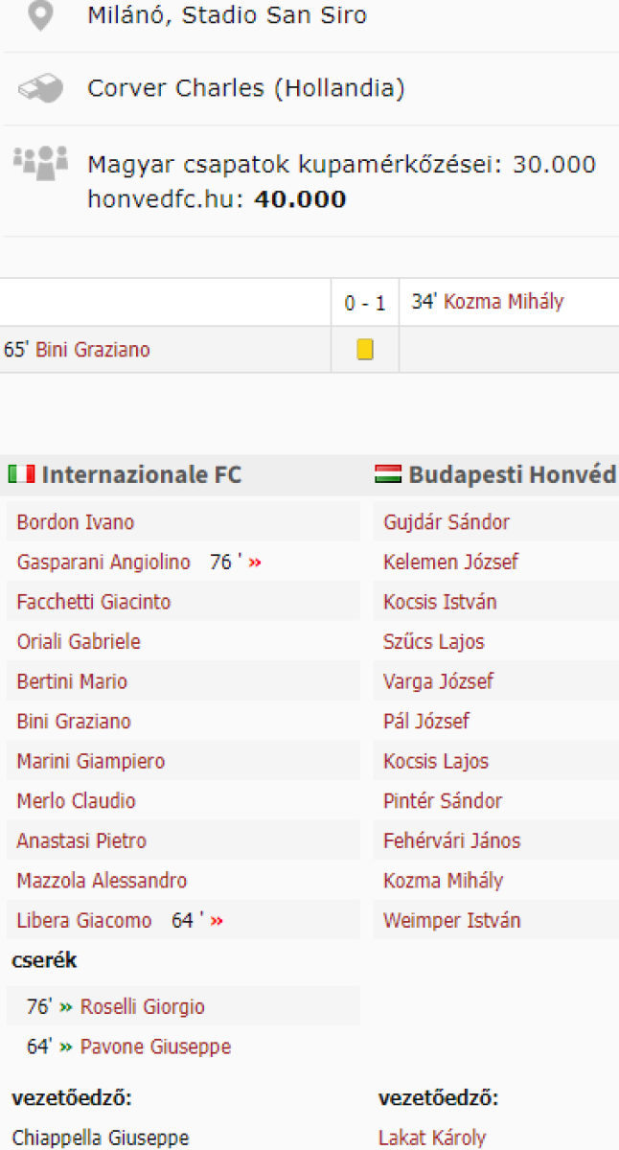619x1150 pixels.
Task: Click the Italian flag icon
Action: click(21, 474)
